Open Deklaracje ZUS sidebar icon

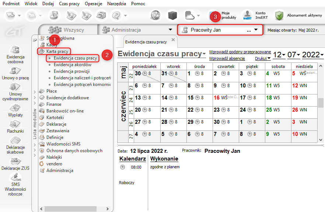15,164
